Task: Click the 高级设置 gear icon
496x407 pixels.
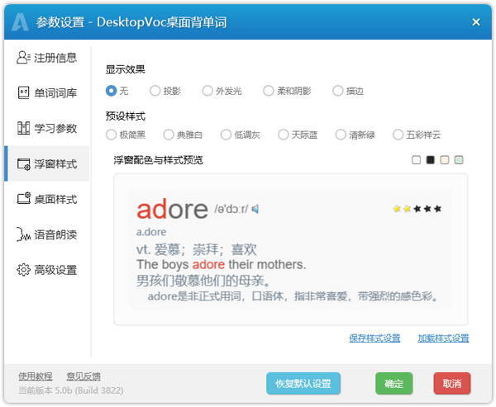Action: (23, 269)
